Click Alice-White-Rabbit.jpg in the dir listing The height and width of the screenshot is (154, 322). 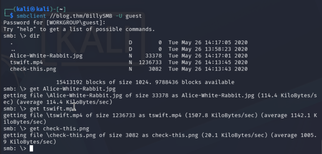[x=46, y=56]
